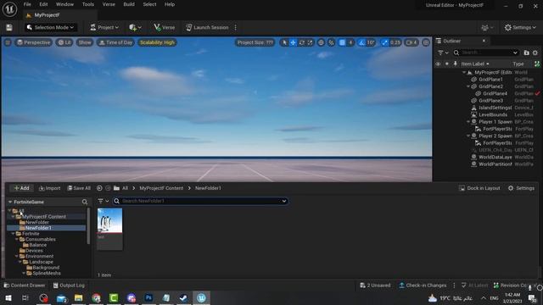Choose the select objects arrow tool
Viewport: 543px width, 305px height.
284,42
